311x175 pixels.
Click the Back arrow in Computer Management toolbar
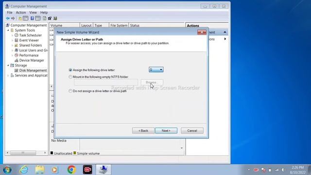pyautogui.click(x=8, y=18)
